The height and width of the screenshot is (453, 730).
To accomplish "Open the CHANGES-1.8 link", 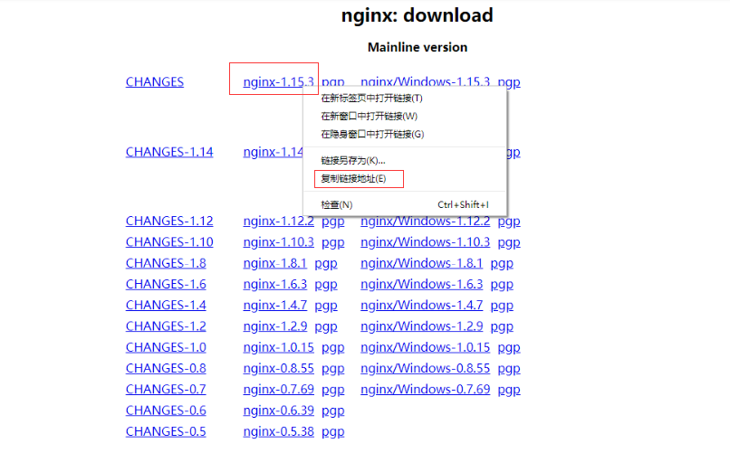I will (x=166, y=263).
